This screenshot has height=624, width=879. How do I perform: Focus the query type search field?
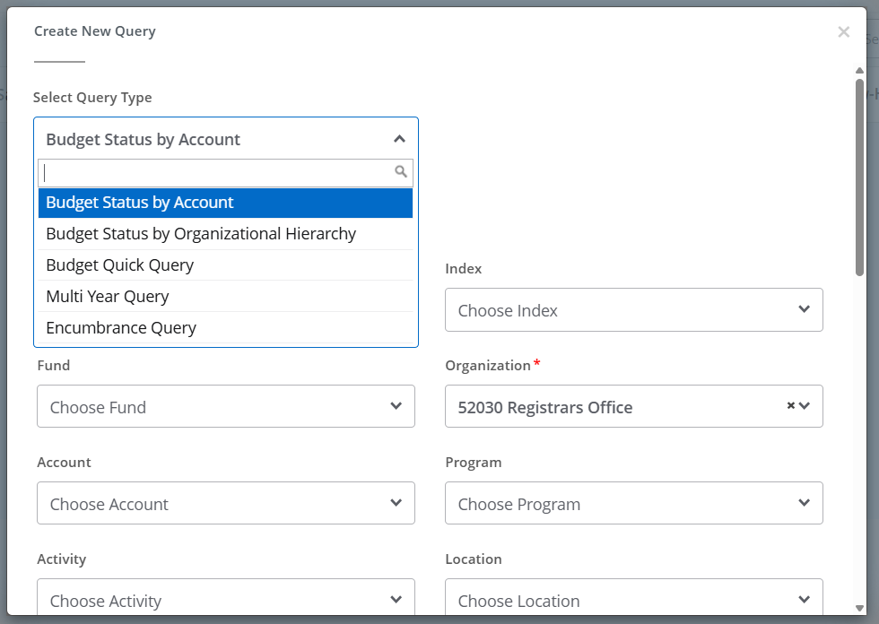215,172
